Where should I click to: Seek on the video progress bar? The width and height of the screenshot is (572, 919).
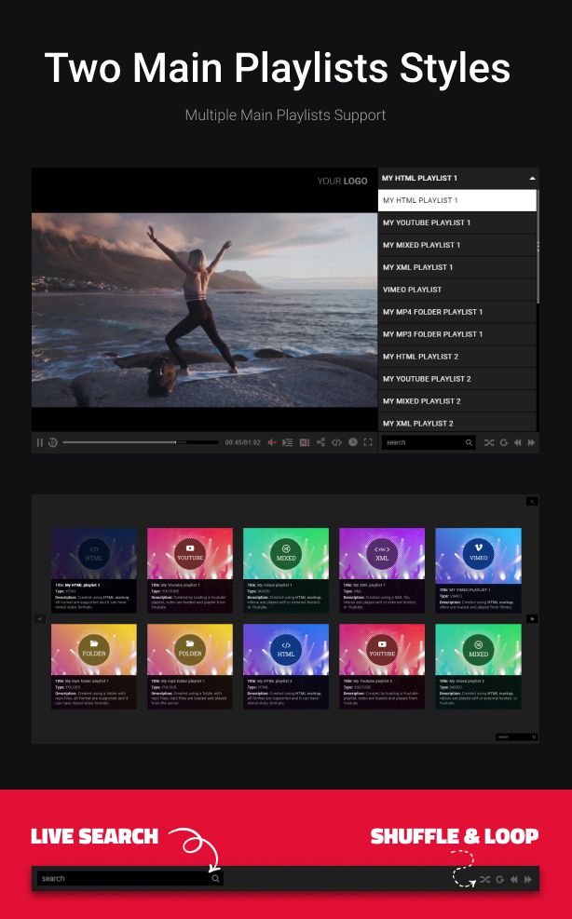(140, 442)
